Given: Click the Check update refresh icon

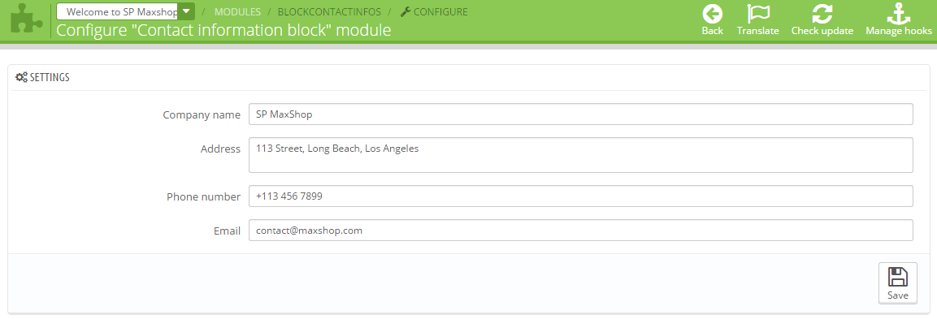Looking at the screenshot, I should tap(822, 14).
